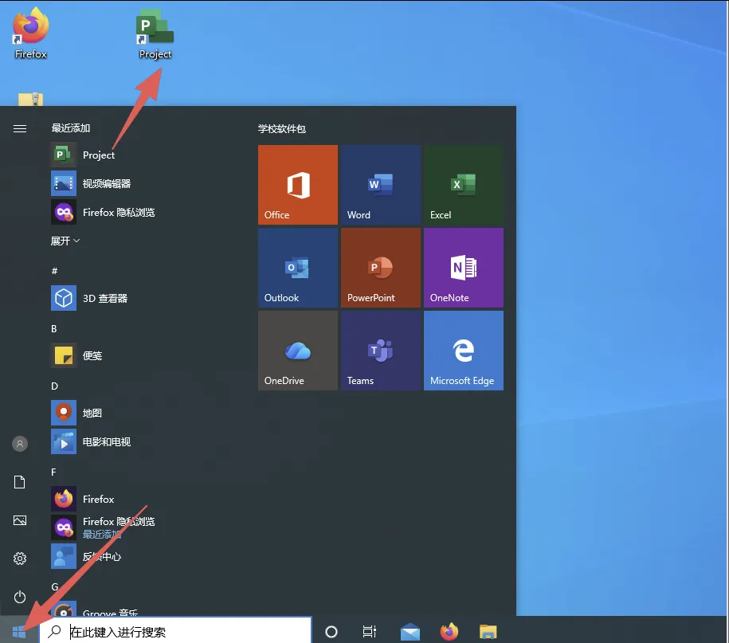Screen dimensions: 729x643
Task: Click the # letter header
Action: click(x=54, y=271)
